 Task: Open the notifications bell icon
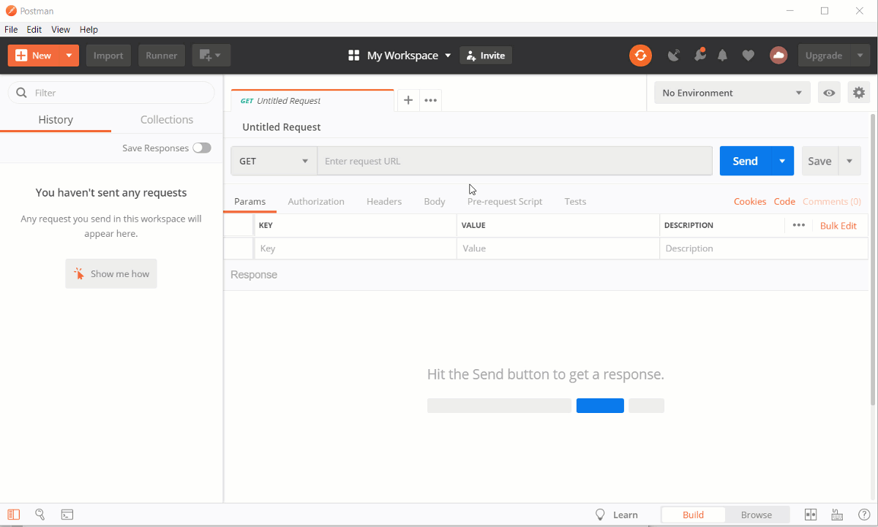[722, 56]
